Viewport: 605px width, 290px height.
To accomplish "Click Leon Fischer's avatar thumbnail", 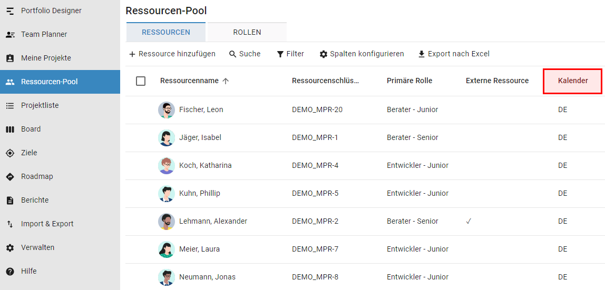I will click(x=167, y=110).
